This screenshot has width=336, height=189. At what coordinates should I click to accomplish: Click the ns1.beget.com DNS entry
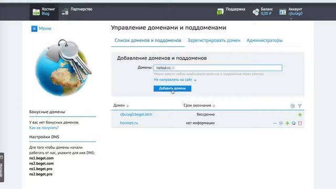coord(41,158)
